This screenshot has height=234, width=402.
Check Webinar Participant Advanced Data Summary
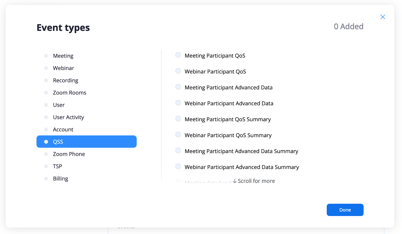[x=178, y=166]
